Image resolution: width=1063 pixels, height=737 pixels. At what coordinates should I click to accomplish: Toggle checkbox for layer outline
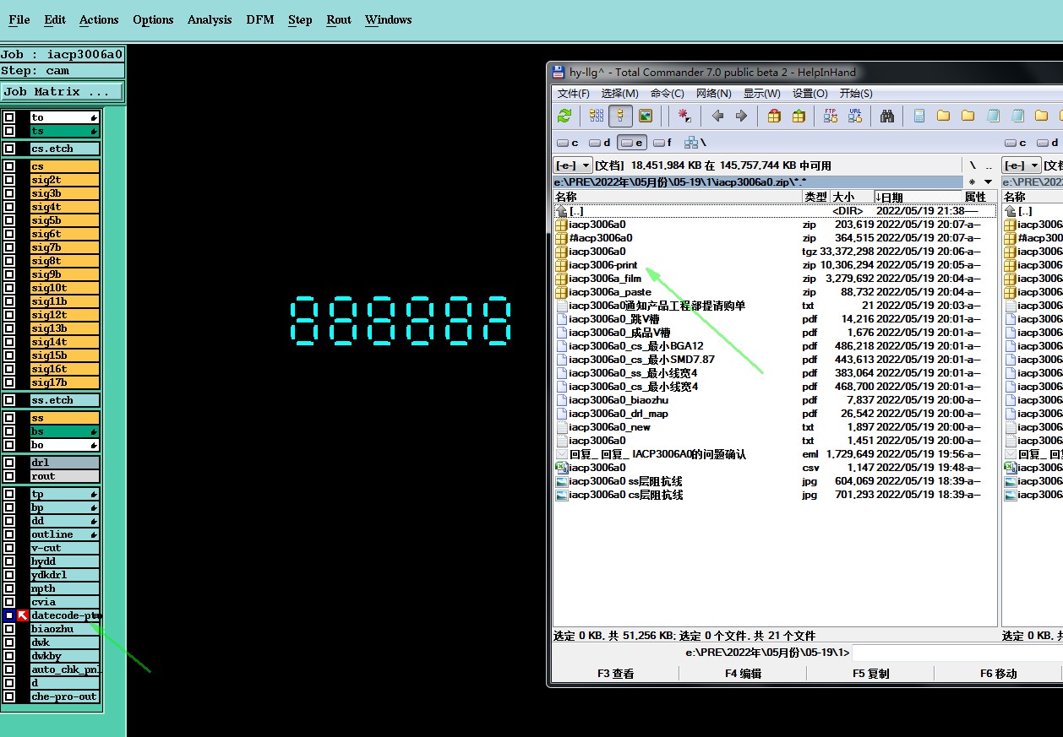point(9,534)
